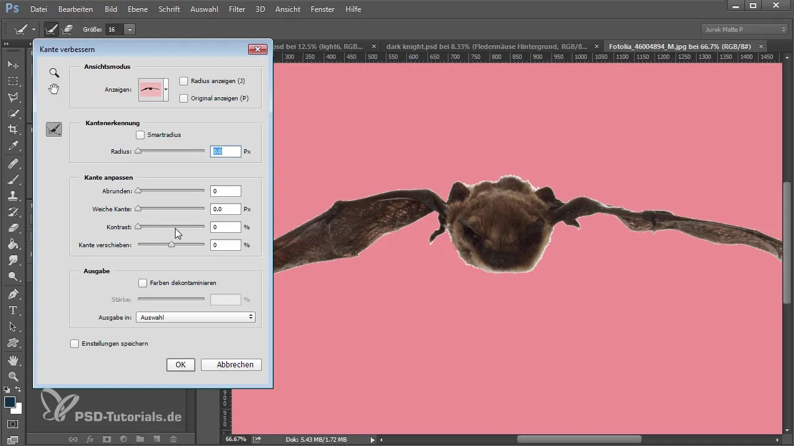Image resolution: width=794 pixels, height=446 pixels.
Task: Open the Größe brush size dropdown
Action: [130, 29]
